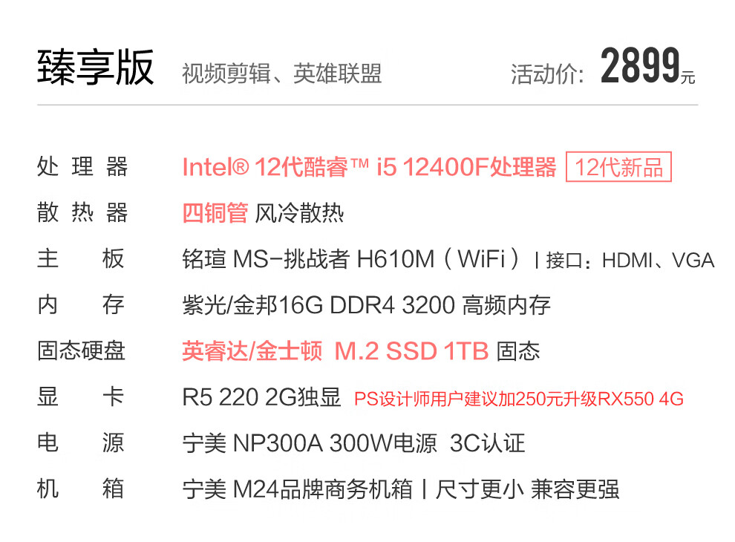Click the 2899元 activity price
This screenshot has height=542, width=735.
click(x=647, y=68)
